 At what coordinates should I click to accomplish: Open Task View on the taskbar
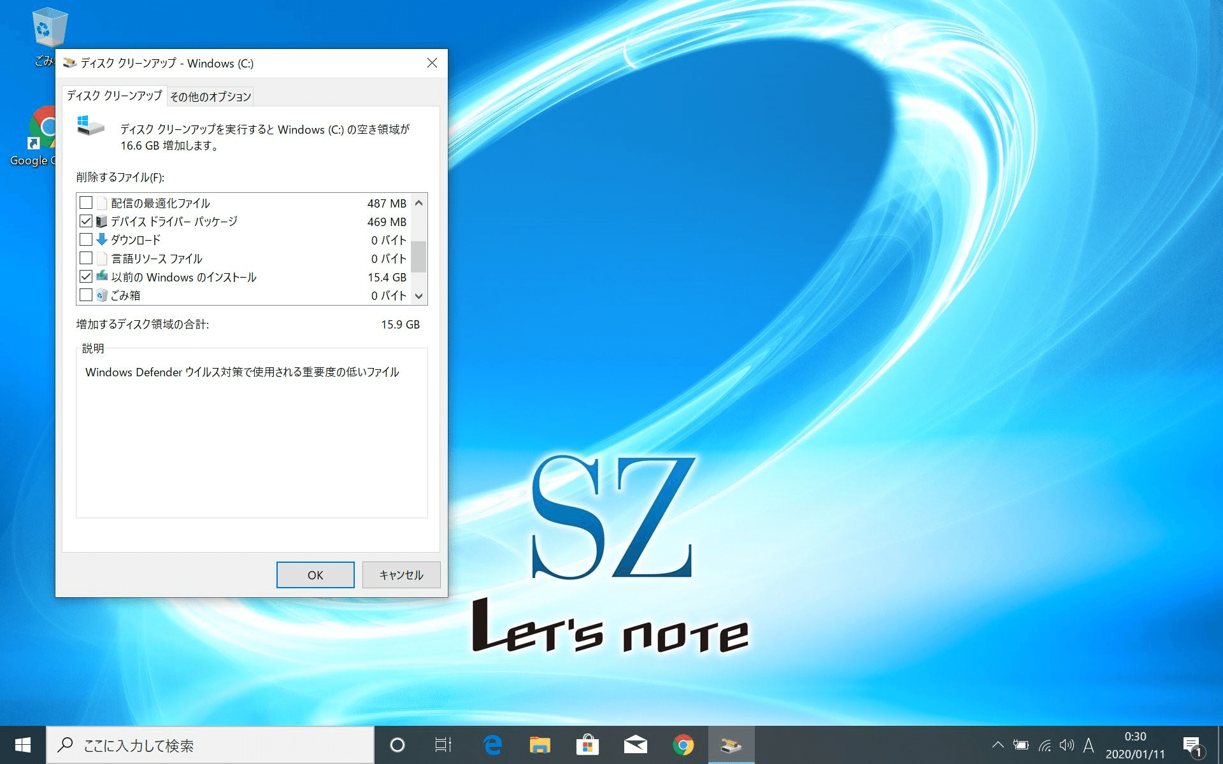click(x=443, y=744)
